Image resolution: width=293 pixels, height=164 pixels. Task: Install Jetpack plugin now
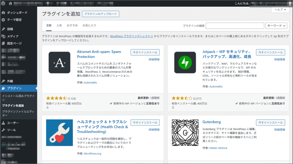271,52
